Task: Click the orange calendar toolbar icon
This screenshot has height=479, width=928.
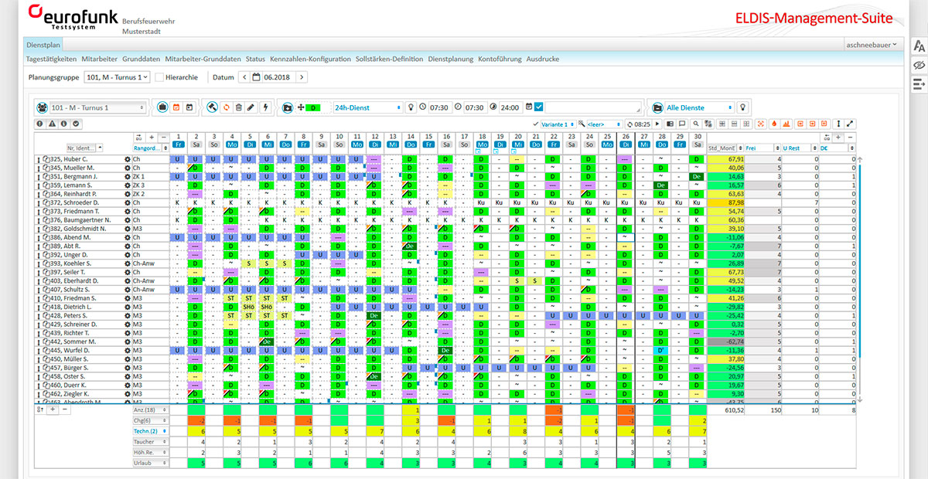Action: 176,107
